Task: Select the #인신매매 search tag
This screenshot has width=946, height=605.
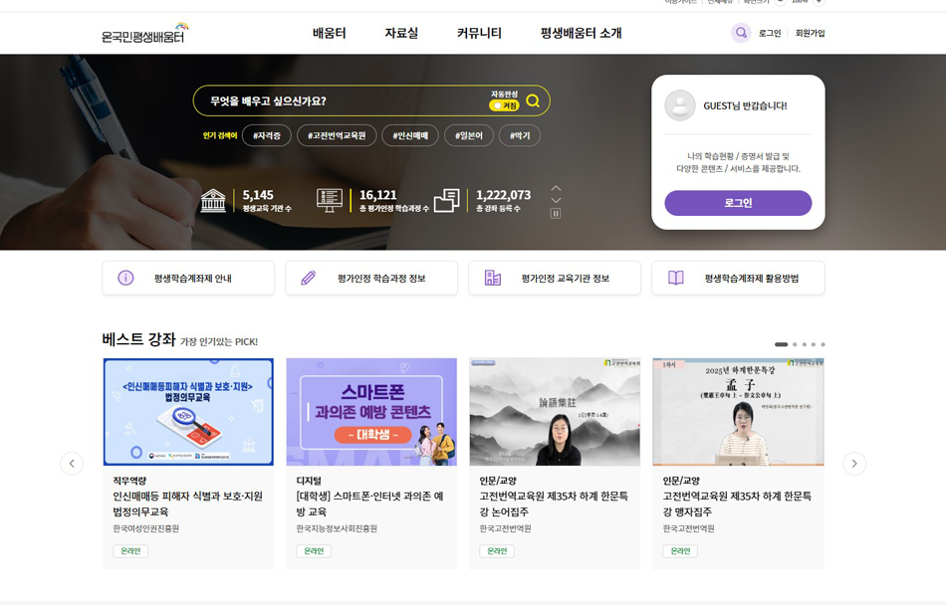Action: coord(410,135)
